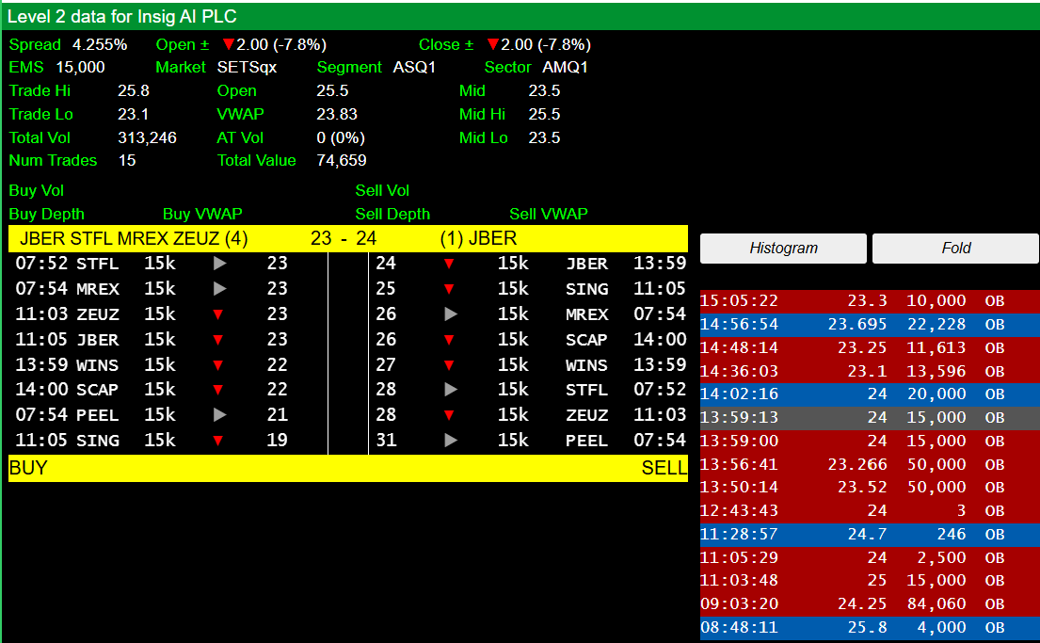Click the grey arrow in PEEL sell row
Image resolution: width=1040 pixels, height=643 pixels.
pos(451,440)
